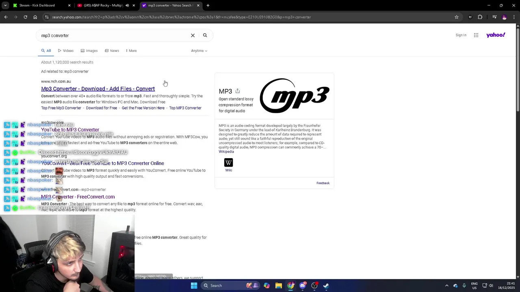The image size is (520, 292).
Task: Switch to Chrome in the taskbar
Action: pos(290,286)
